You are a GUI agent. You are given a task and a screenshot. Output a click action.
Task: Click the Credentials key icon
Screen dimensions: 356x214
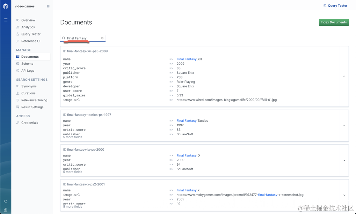click(x=18, y=123)
